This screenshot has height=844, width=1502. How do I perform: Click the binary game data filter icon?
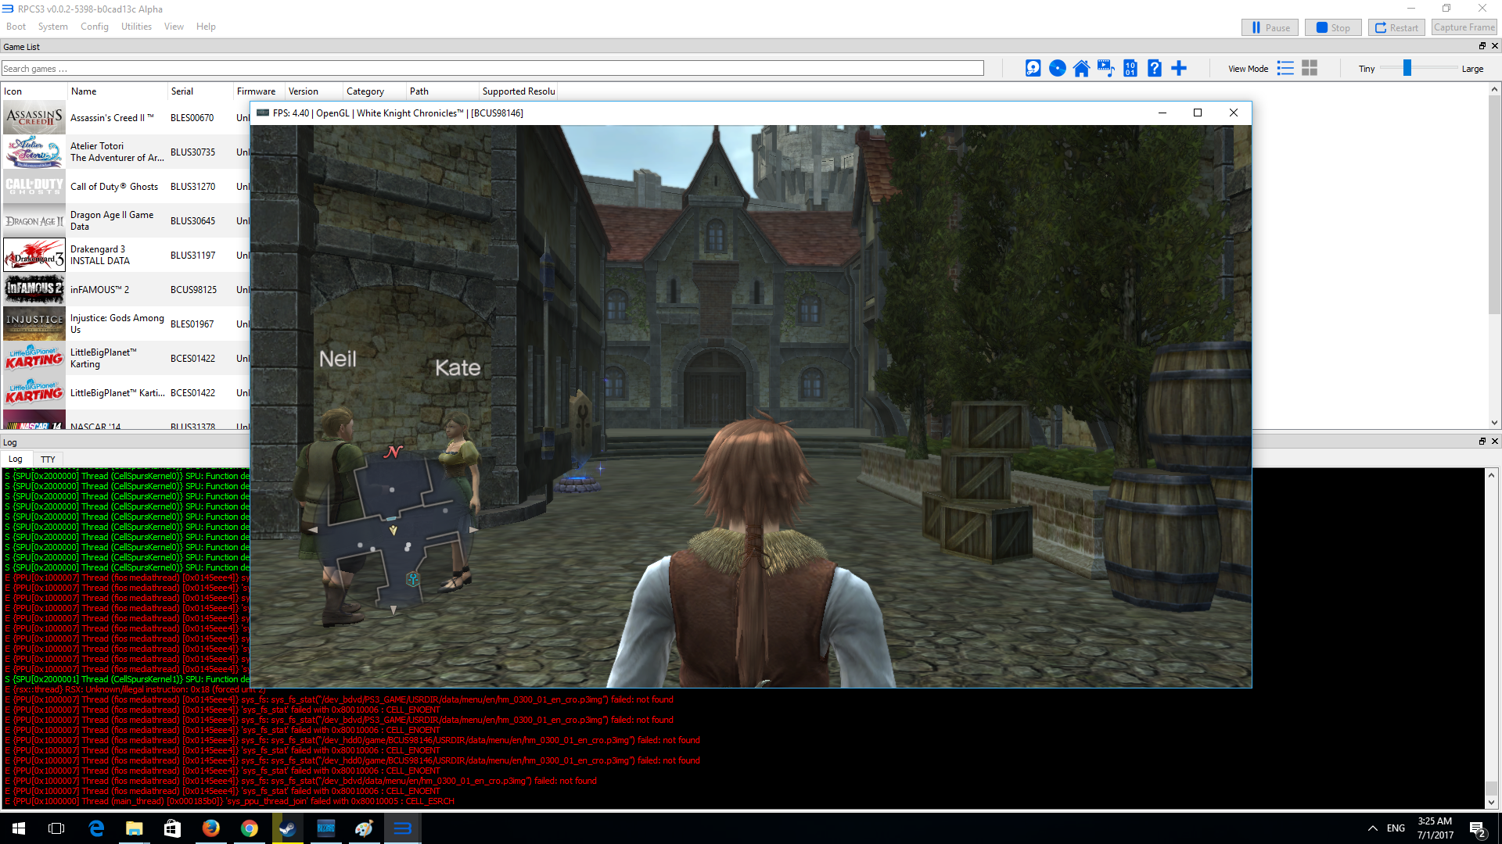1130,69
